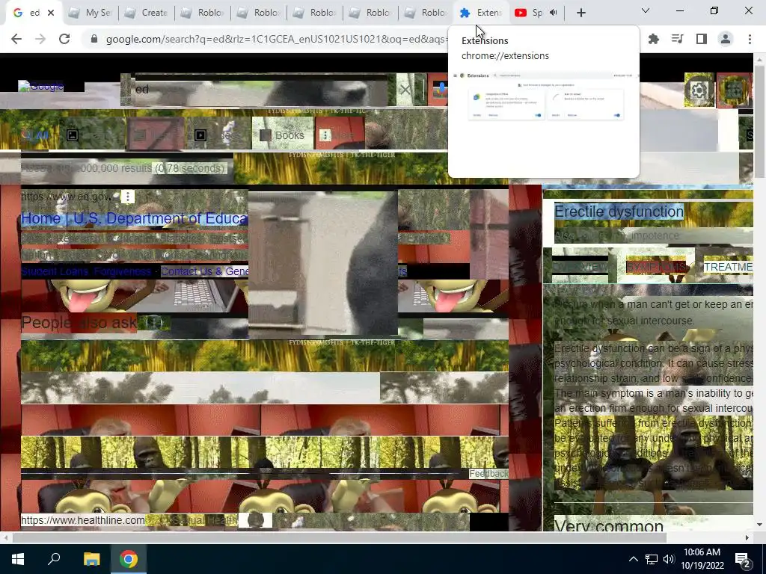Click the 'People also ask' heading
This screenshot has width=766, height=574.
coord(79,323)
